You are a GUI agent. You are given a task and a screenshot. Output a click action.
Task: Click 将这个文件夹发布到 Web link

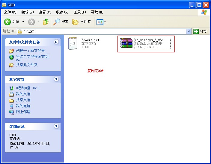click(x=32, y=58)
